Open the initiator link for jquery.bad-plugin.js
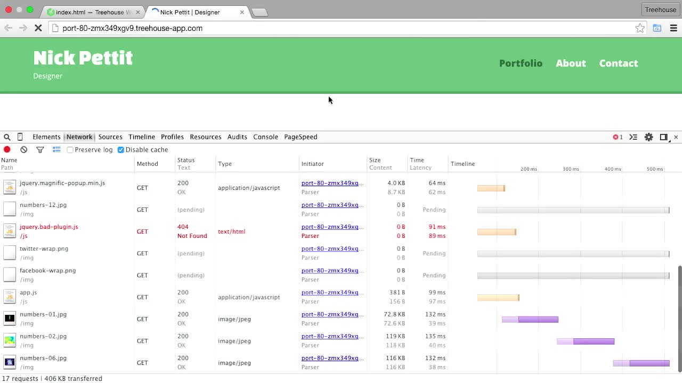 [x=333, y=227]
